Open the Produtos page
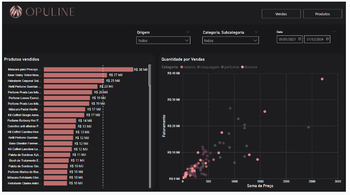 tap(323, 14)
